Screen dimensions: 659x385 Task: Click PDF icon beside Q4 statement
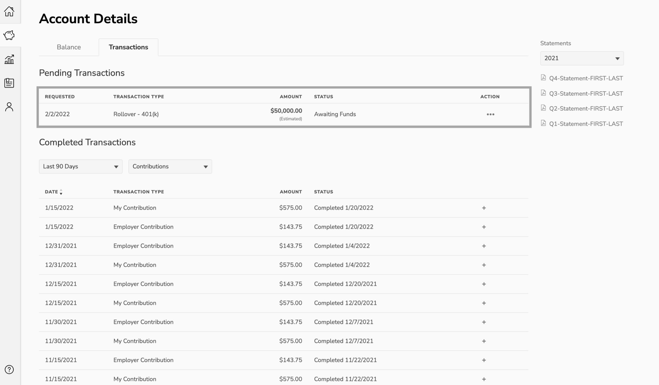click(x=543, y=78)
